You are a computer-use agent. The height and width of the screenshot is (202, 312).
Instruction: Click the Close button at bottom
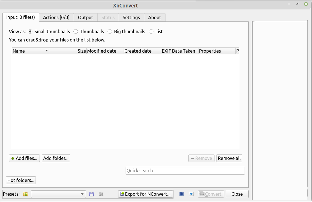tap(237, 194)
